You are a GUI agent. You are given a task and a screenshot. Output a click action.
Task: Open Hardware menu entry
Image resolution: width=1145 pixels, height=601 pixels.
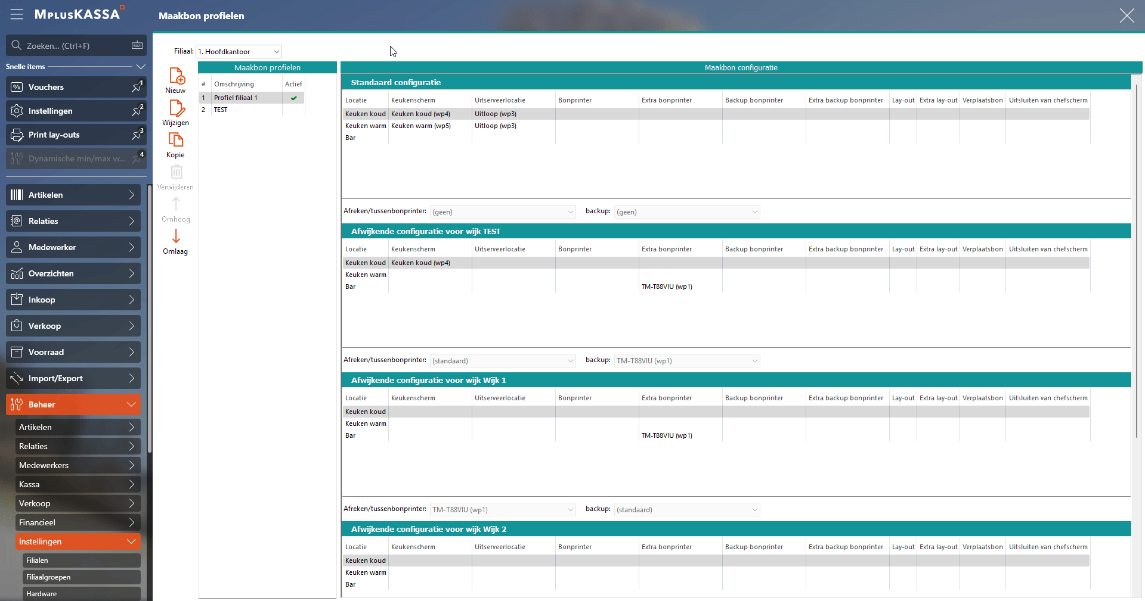(x=82, y=594)
